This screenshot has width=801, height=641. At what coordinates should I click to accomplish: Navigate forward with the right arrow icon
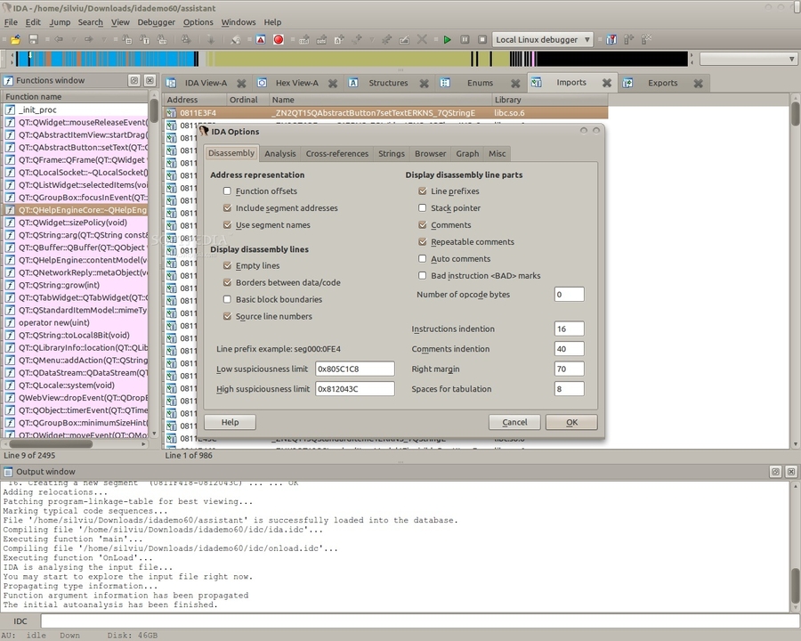tap(87, 39)
